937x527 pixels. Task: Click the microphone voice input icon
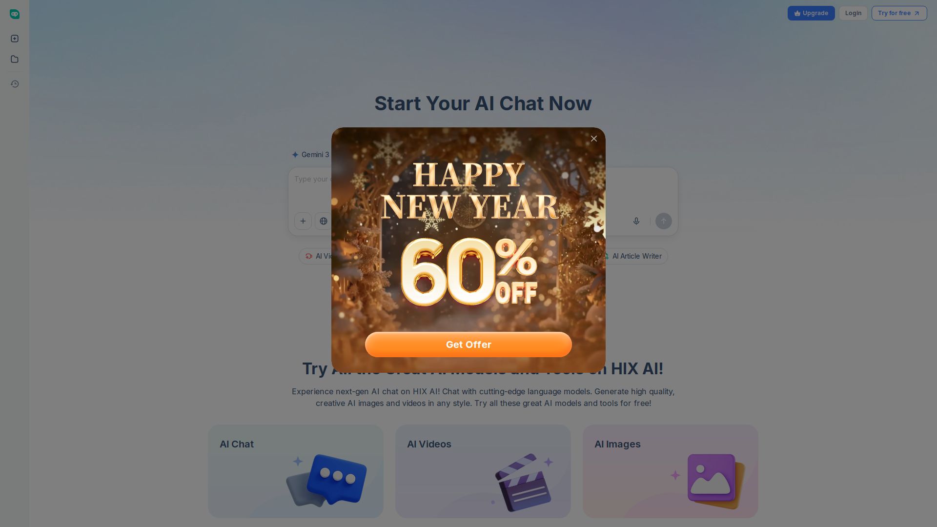coord(636,221)
